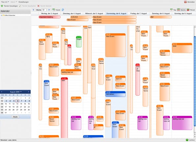The image size is (196, 142).
Task: Click the Freitag, der 7. August header
Action: coord(138,14)
